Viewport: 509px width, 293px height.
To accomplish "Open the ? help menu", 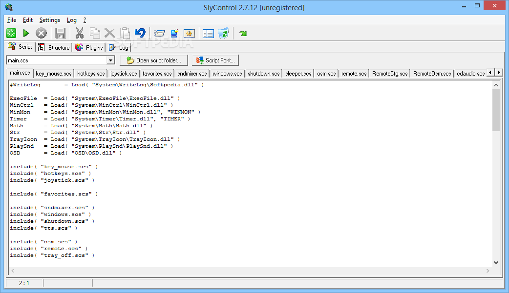I will coord(85,20).
